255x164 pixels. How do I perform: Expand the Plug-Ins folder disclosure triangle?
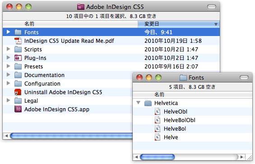click(8, 58)
